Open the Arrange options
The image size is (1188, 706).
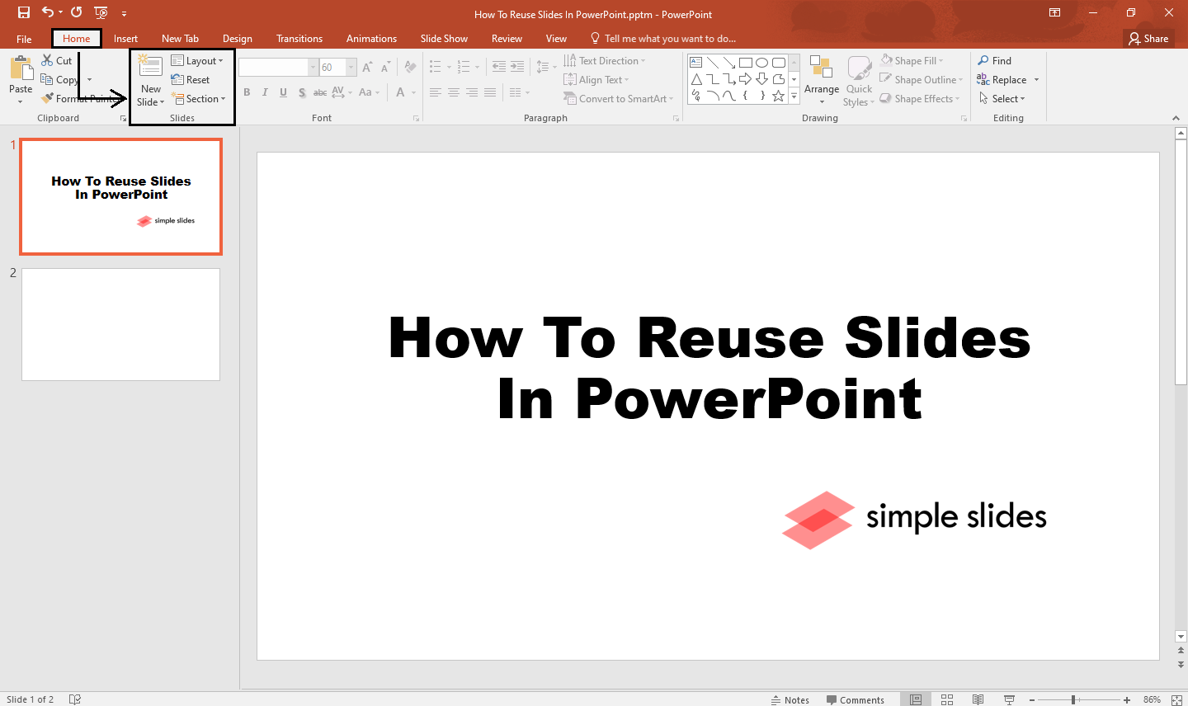tap(822, 80)
